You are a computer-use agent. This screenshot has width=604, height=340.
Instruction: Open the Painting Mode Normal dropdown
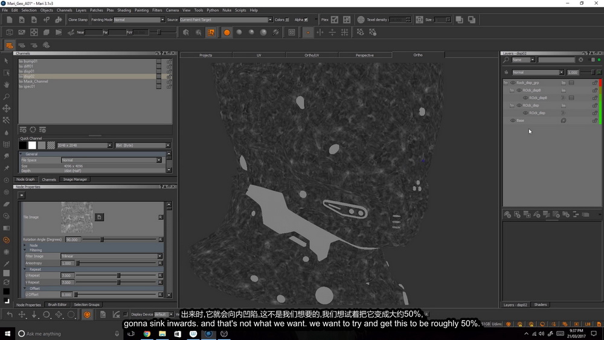click(139, 20)
